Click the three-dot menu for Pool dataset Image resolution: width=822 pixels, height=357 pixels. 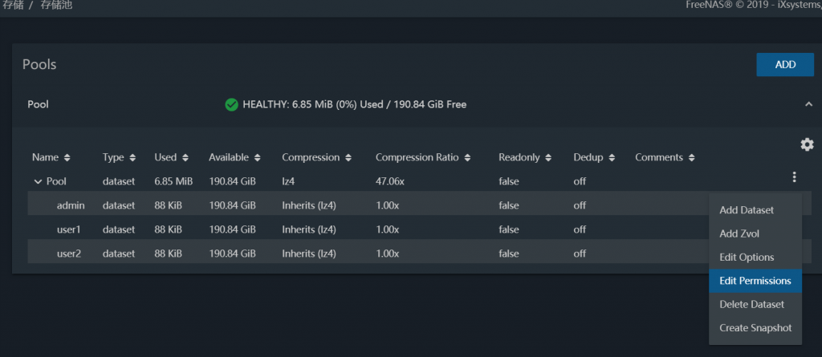point(794,177)
